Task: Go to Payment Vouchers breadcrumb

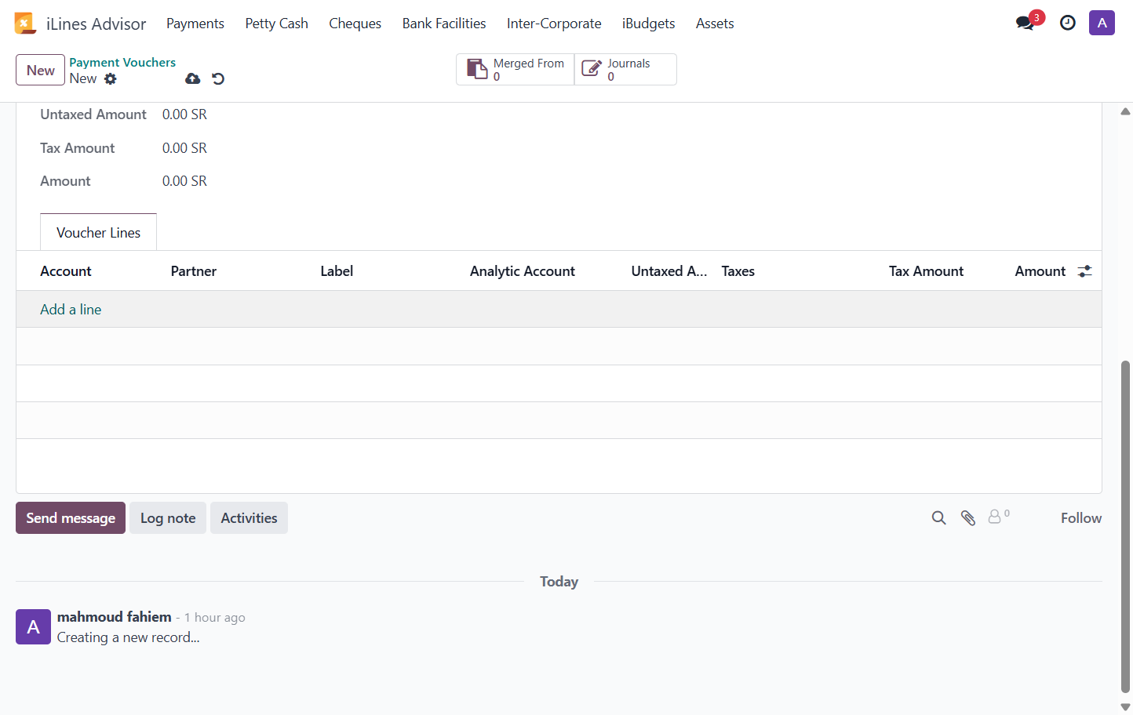Action: click(x=122, y=63)
